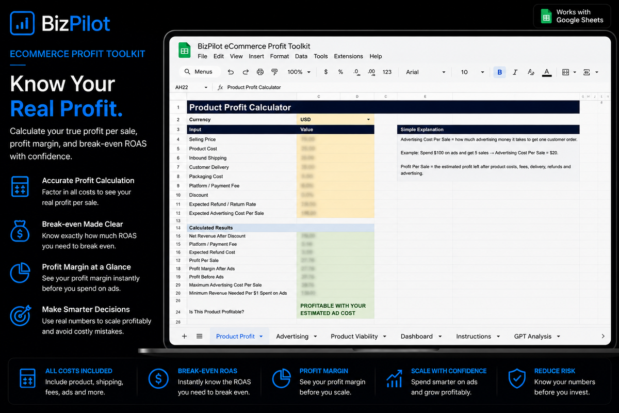Click the document title BizPilot eCommerce Profit Toolkit
The width and height of the screenshot is (619, 413).
(x=254, y=46)
